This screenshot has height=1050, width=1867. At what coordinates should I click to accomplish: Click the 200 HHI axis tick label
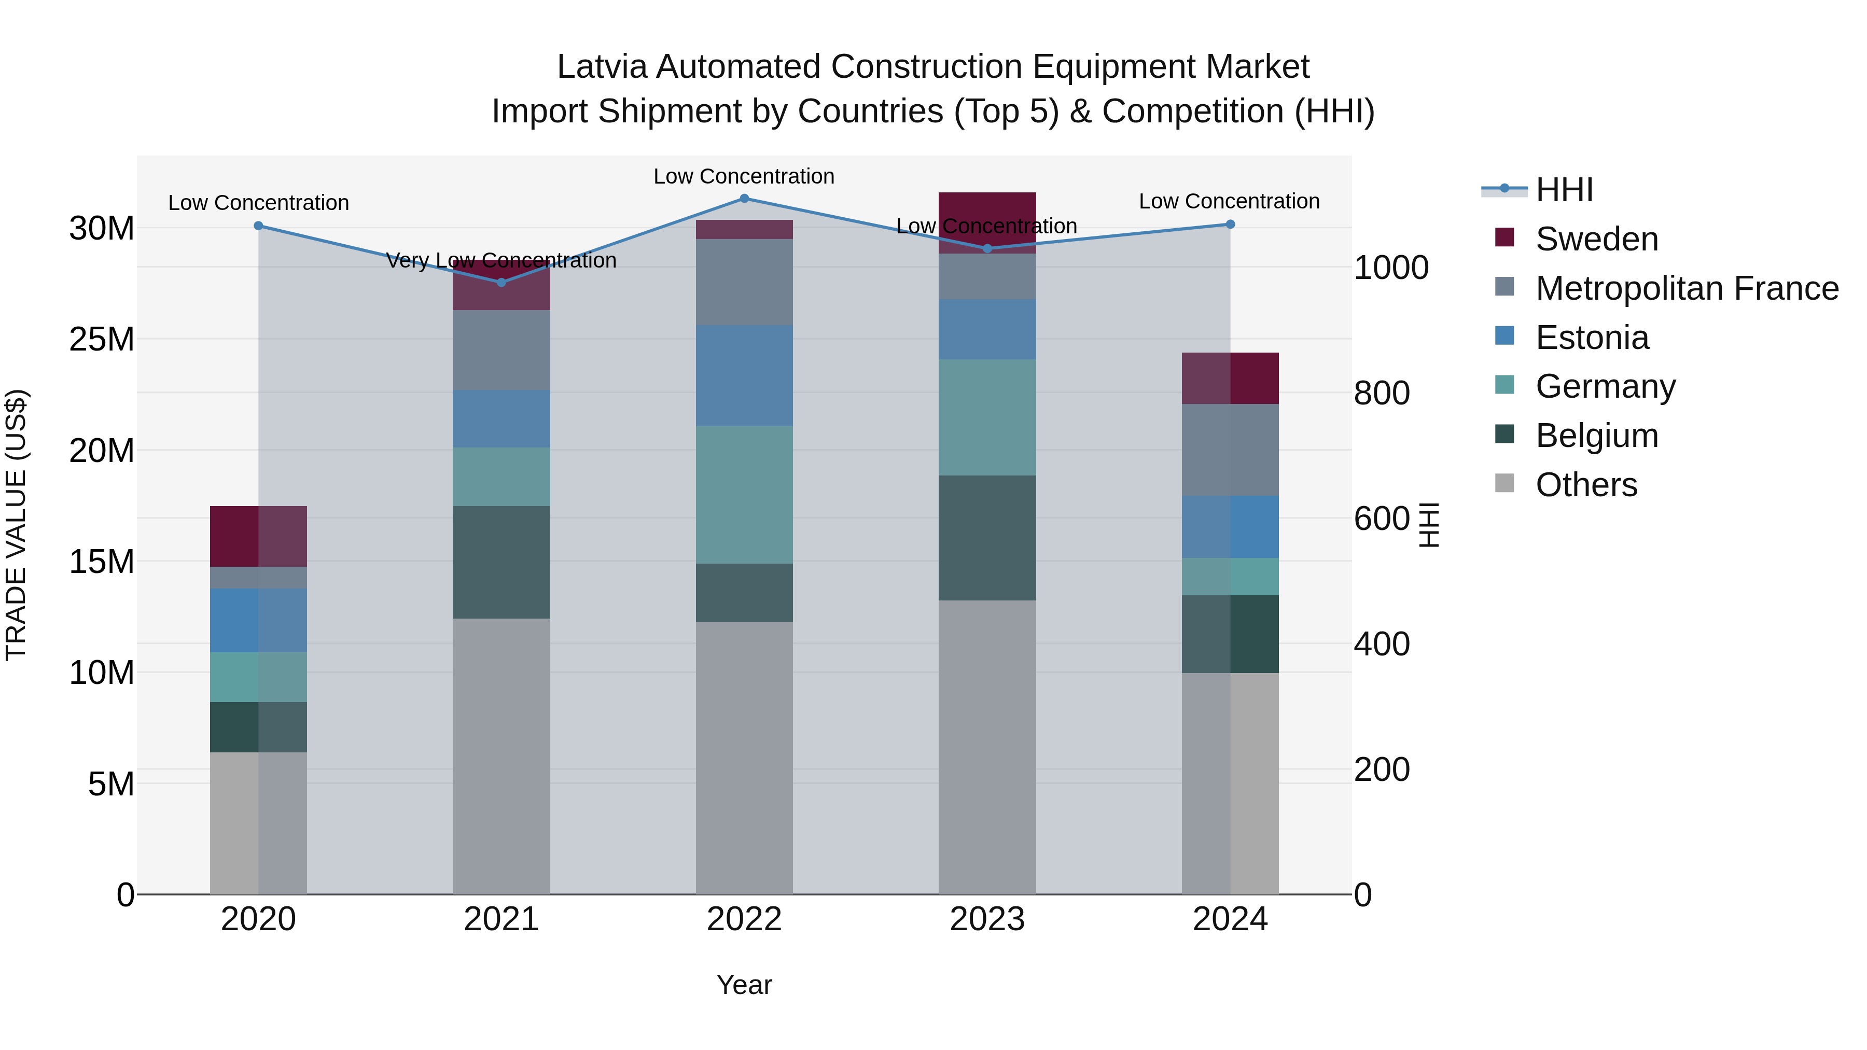point(1382,769)
